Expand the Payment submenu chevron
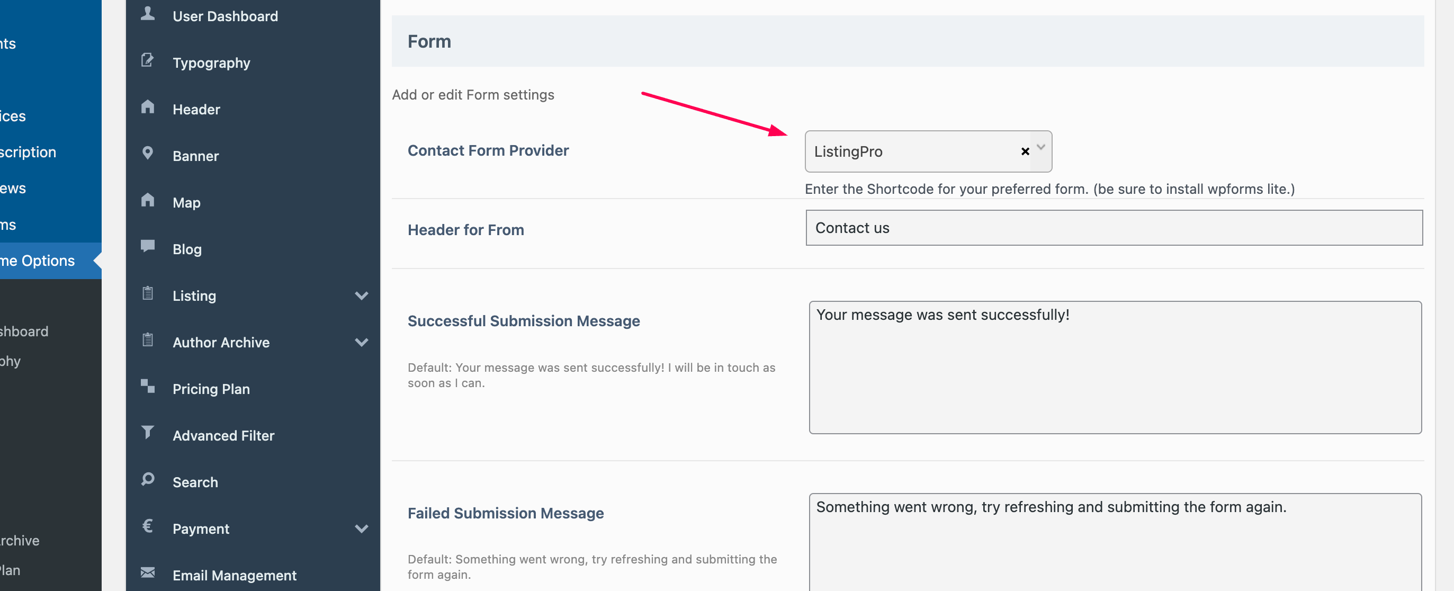 click(x=361, y=529)
